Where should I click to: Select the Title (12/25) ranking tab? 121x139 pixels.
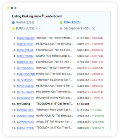[72, 22]
